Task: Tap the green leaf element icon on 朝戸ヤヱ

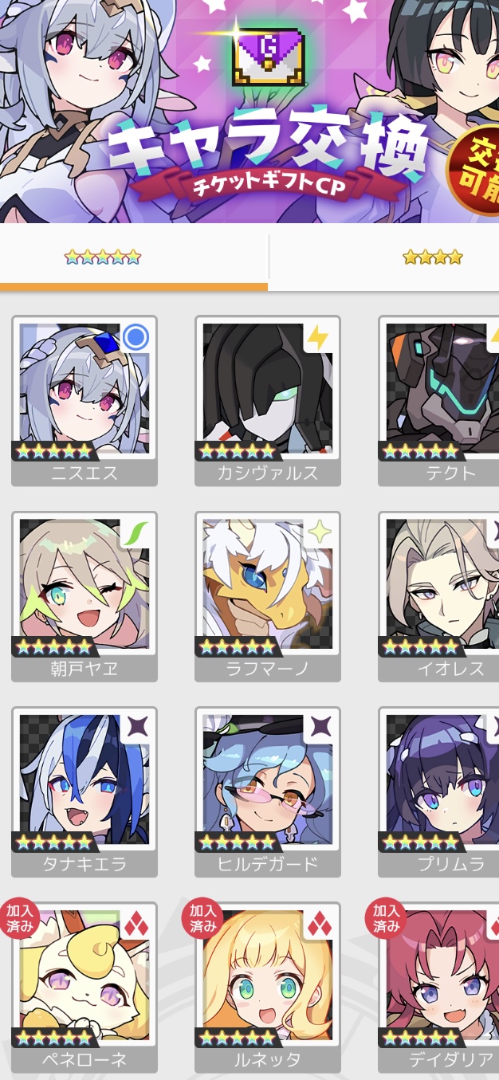Action: point(136,532)
